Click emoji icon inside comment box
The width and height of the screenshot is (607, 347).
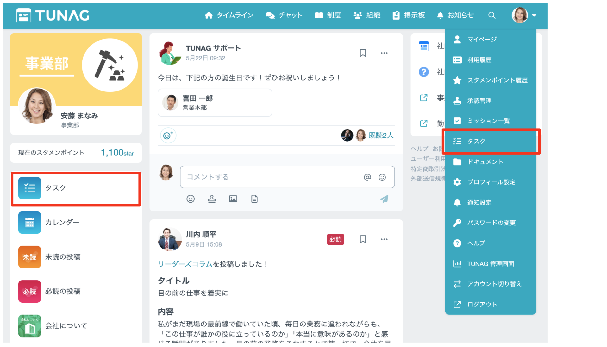[x=382, y=177]
